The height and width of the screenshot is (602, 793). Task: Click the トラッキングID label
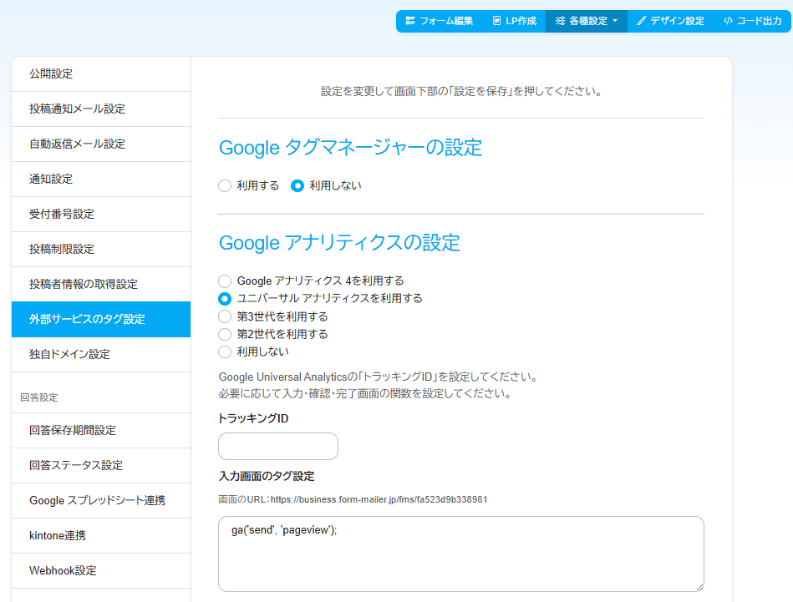253,418
